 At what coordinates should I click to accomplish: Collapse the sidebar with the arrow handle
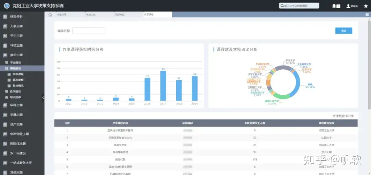(43, 97)
